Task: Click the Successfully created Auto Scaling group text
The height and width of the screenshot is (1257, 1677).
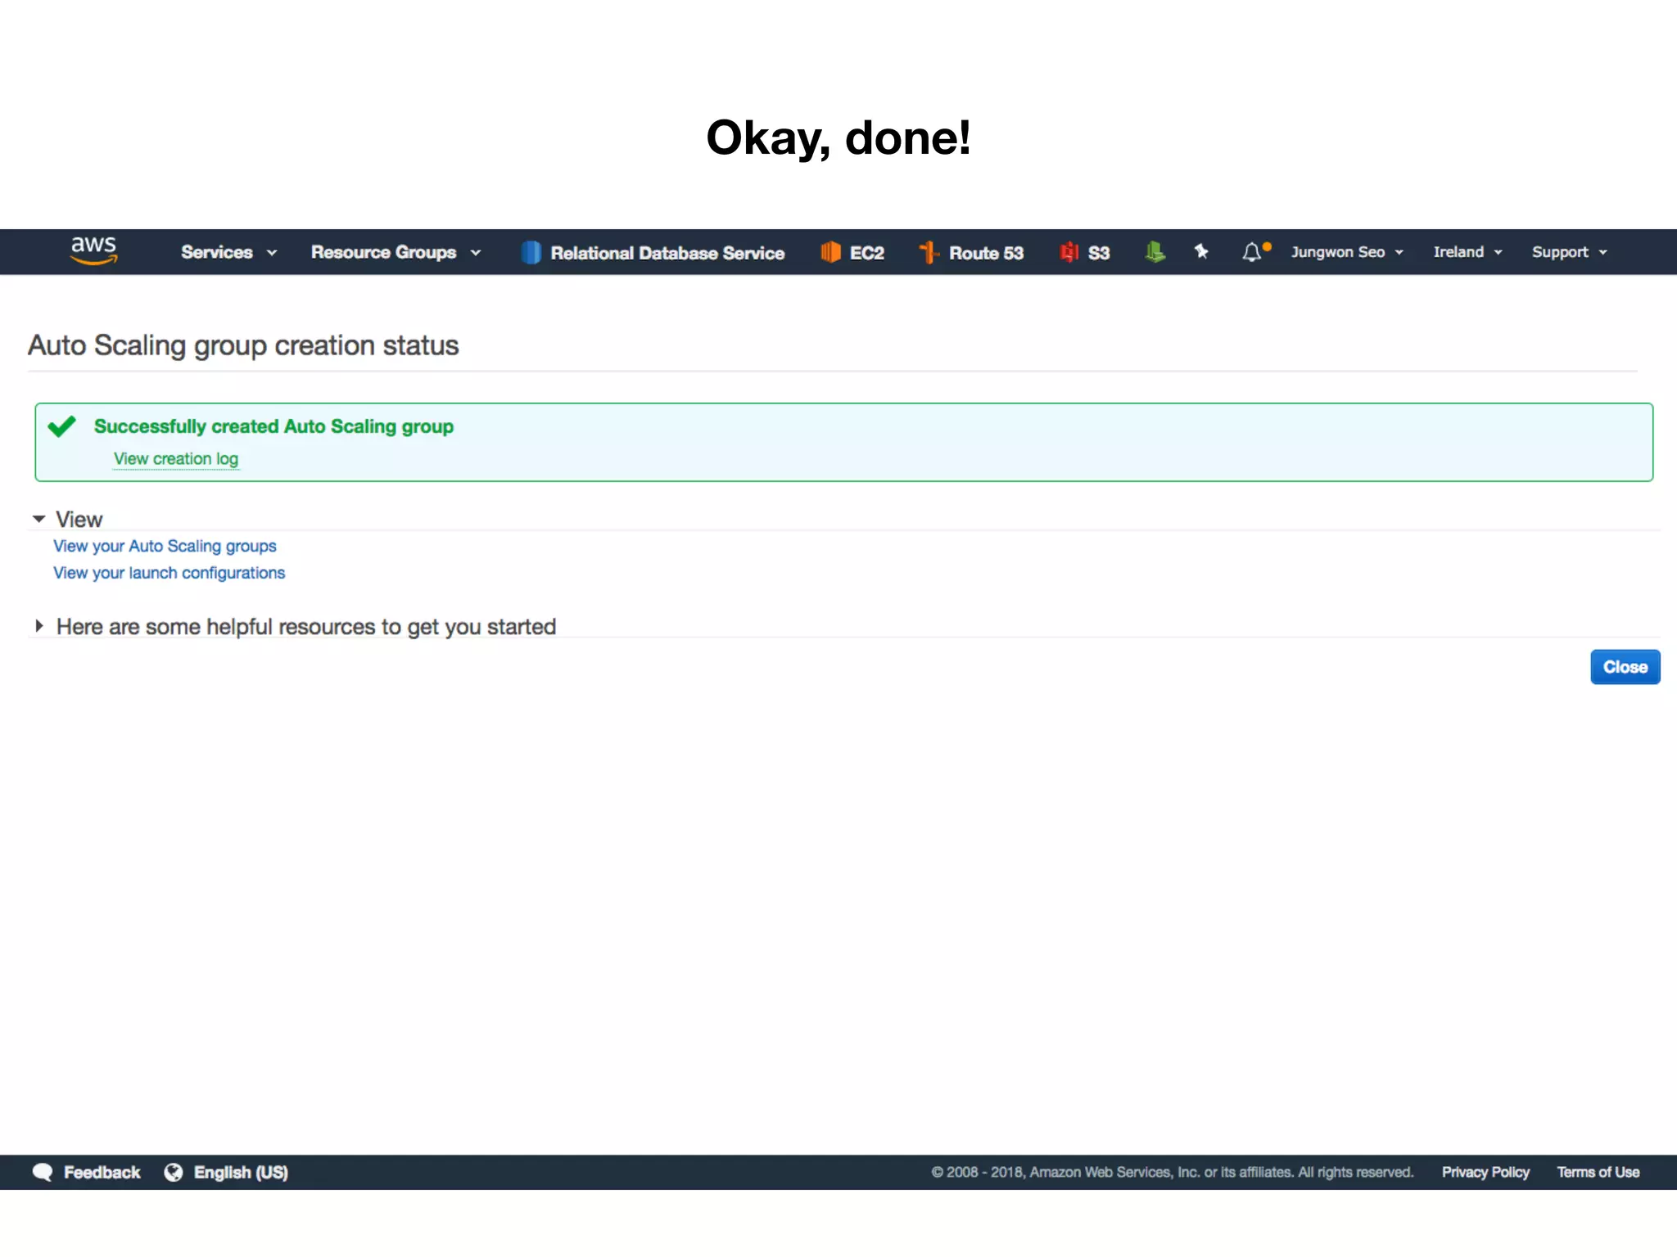Action: click(273, 426)
